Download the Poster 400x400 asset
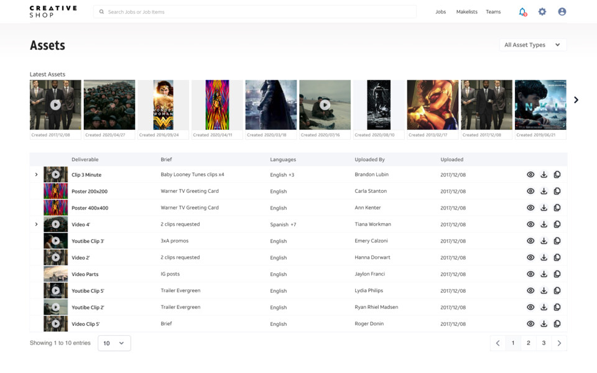This screenshot has height=373, width=597. coord(544,208)
